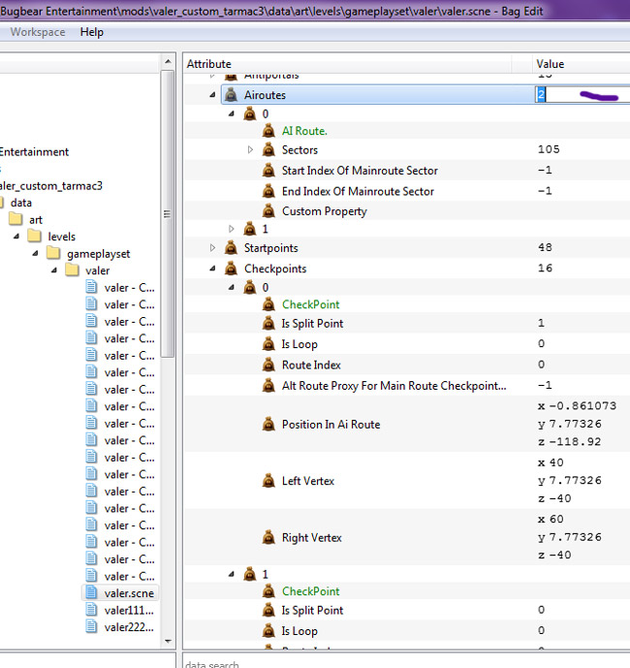Select the Is Loop row under checkpoint 1
This screenshot has height=668, width=630.
pos(407,630)
